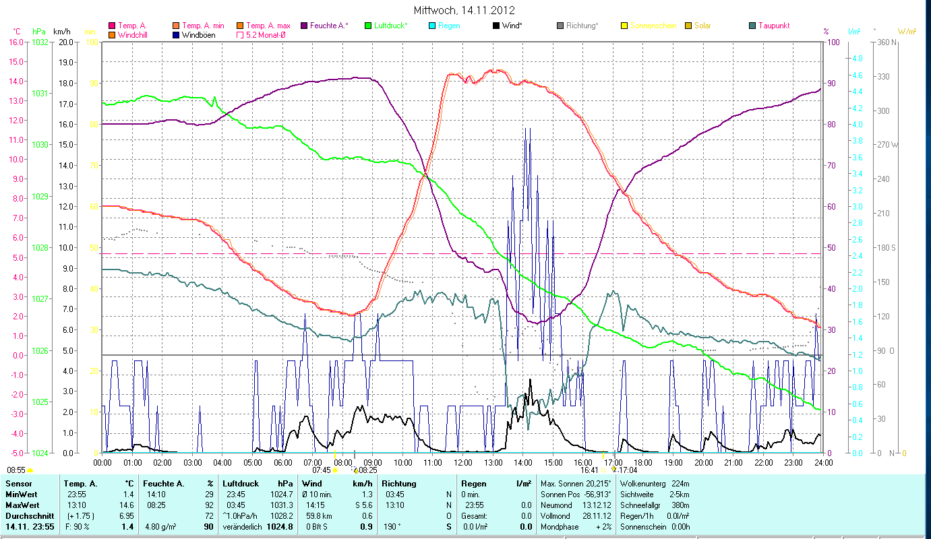Click the green Luftdruck* legend square
Screen dimensions: 931x539
tap(368, 26)
